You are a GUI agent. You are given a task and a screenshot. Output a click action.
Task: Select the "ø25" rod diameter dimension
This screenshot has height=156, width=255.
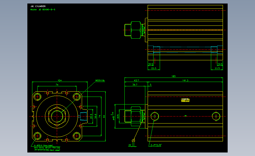pos(118,116)
